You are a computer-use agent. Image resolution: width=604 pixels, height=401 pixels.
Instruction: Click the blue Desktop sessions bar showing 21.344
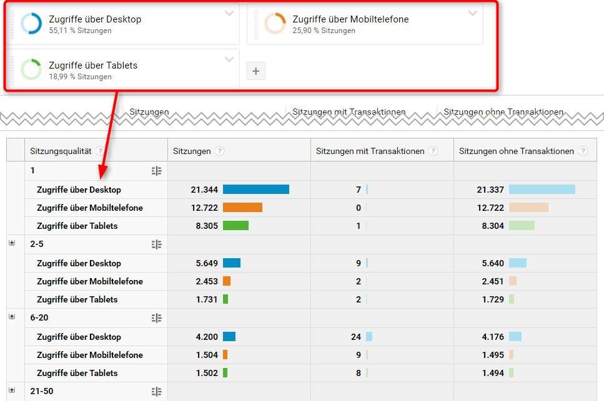(255, 190)
